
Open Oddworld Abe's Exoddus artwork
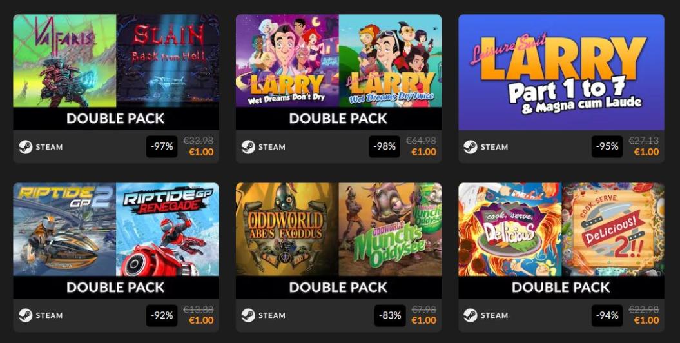[287, 230]
